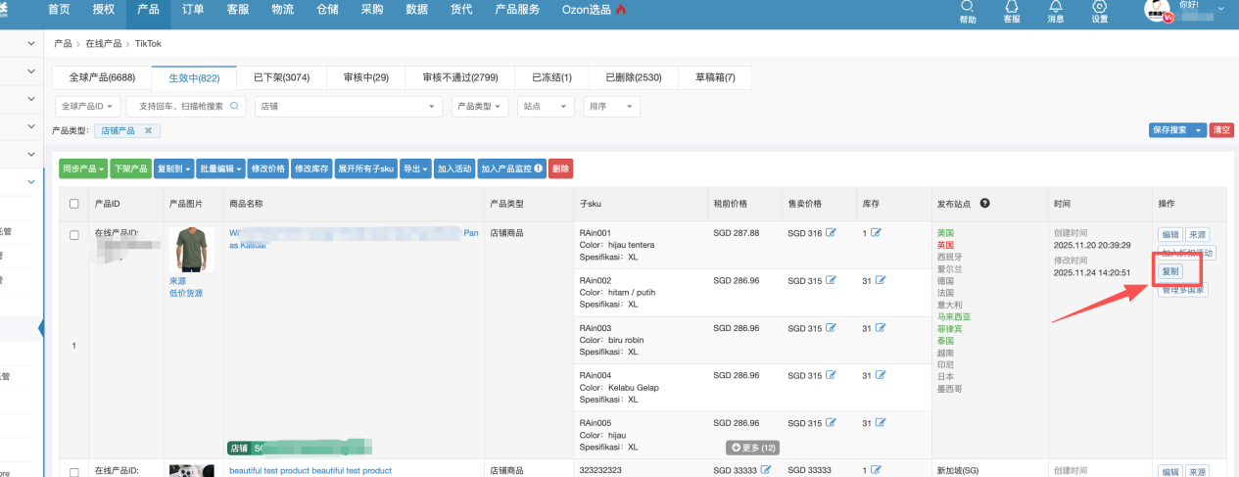Open the 消息 notification bell
This screenshot has height=477, width=1239.
click(x=1056, y=7)
